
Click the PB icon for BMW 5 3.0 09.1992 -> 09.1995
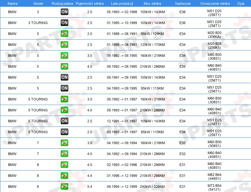(65, 56)
